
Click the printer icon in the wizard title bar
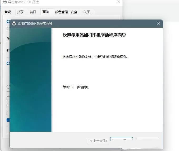(14, 23)
